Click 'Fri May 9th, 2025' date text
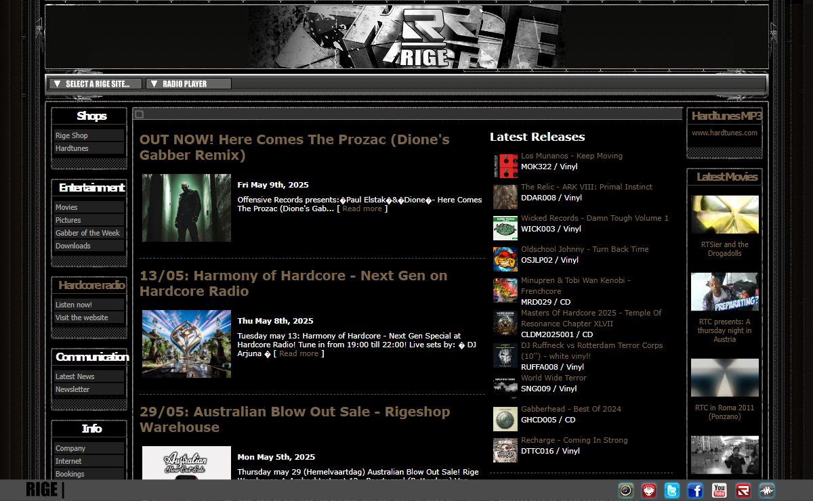 pos(273,185)
